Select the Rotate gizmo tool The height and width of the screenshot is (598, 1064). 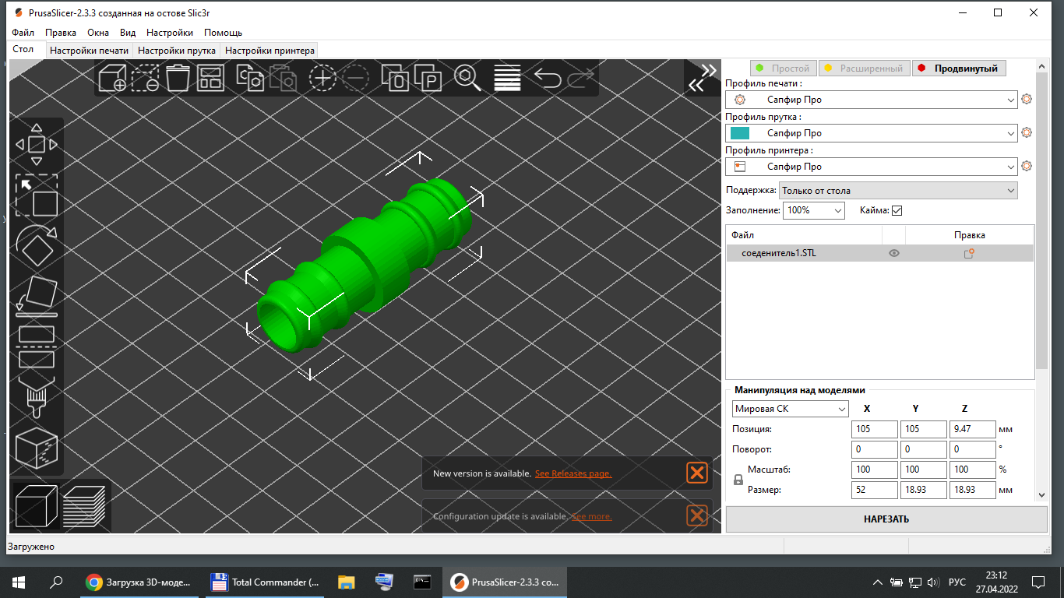(37, 246)
